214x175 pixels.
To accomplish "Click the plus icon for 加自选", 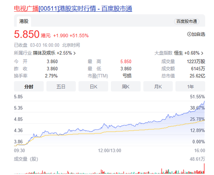I will point(189,34).
